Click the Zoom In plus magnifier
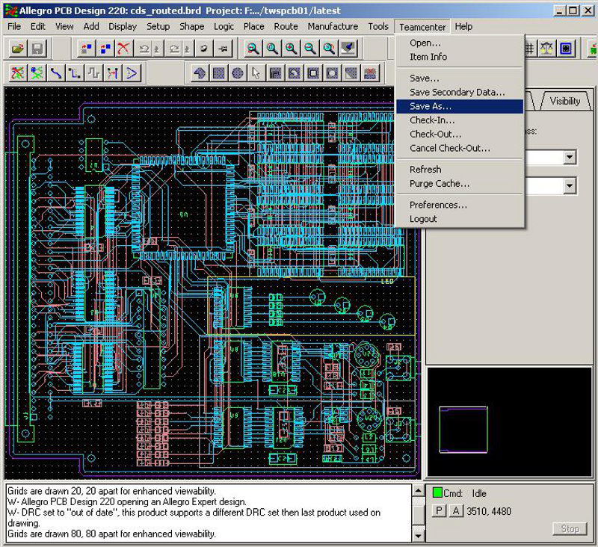The image size is (598, 547). coord(291,49)
